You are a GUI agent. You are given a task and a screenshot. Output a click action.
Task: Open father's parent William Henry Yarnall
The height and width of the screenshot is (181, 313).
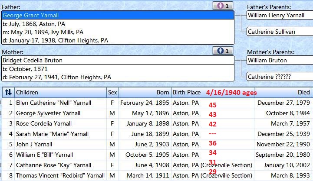coord(279,15)
